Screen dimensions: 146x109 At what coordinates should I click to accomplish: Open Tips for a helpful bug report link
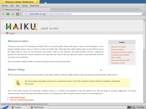(22, 100)
